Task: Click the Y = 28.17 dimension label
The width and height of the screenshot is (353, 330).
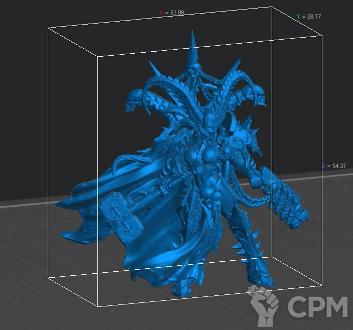Action: [308, 17]
